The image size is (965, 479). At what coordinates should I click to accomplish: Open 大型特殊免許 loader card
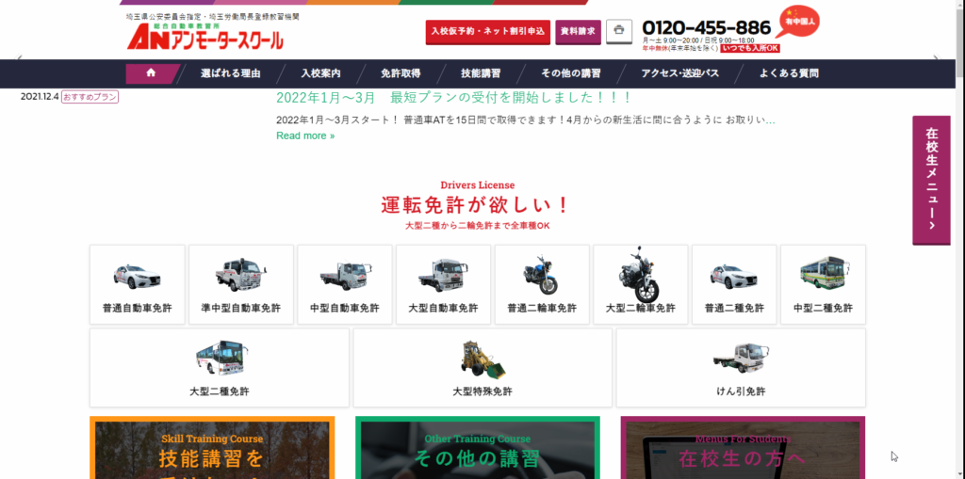[x=482, y=368]
